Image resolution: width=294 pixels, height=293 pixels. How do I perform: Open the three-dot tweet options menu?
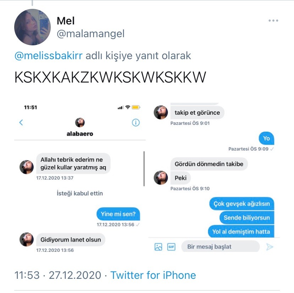coord(273,21)
